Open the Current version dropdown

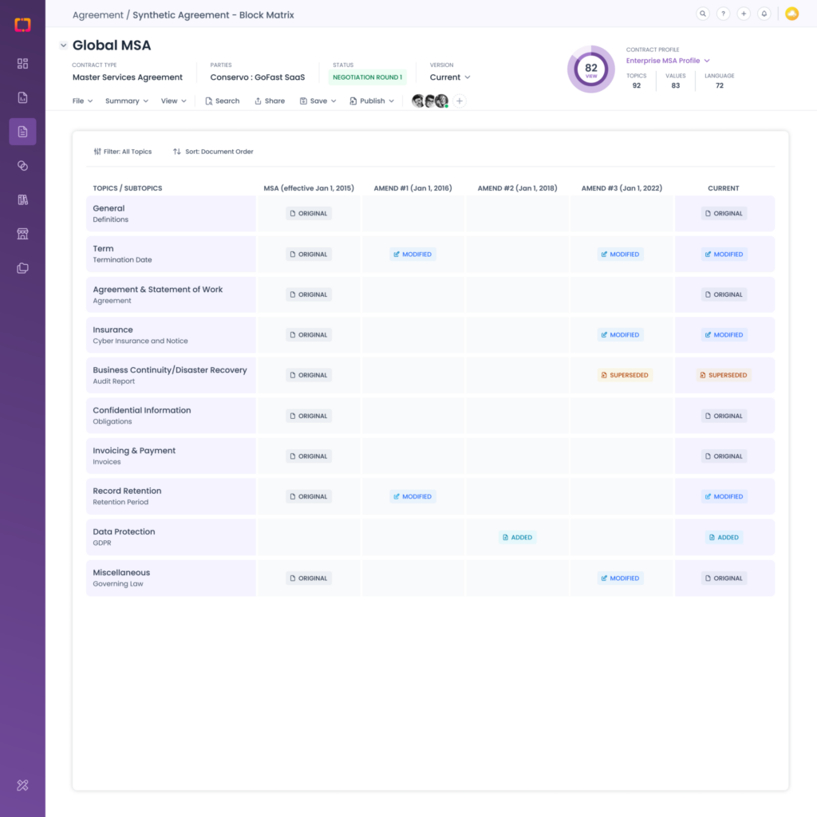449,77
